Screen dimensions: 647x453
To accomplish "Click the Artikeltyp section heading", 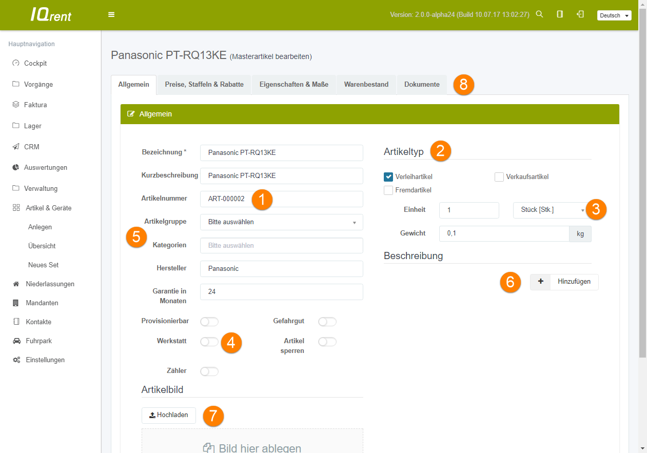I will [404, 151].
